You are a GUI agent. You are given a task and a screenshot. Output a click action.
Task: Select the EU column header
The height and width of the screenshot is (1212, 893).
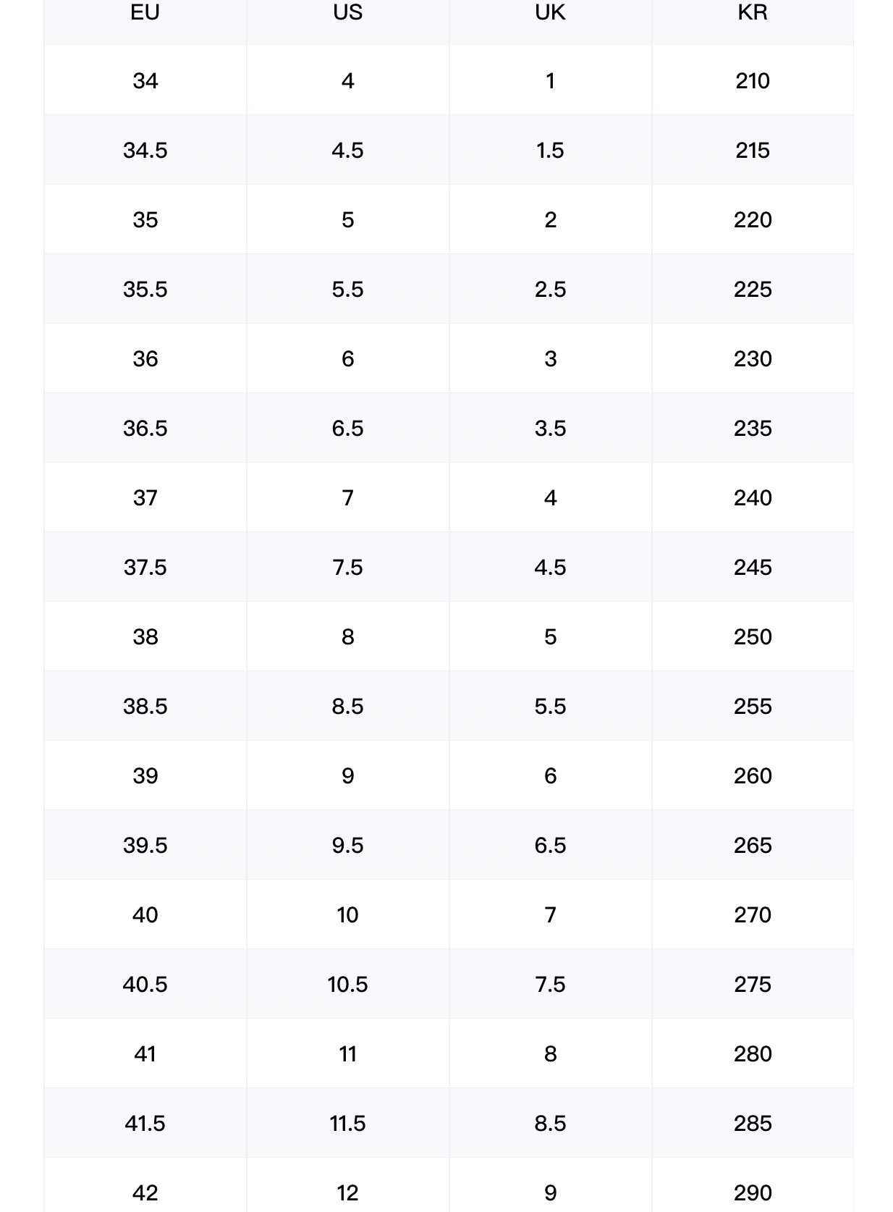coord(145,13)
